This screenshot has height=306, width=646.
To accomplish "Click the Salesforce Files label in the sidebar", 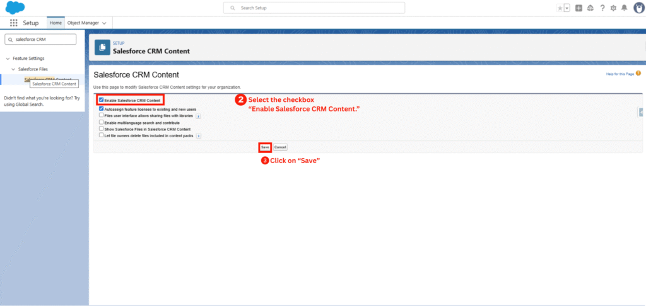I will coord(33,69).
